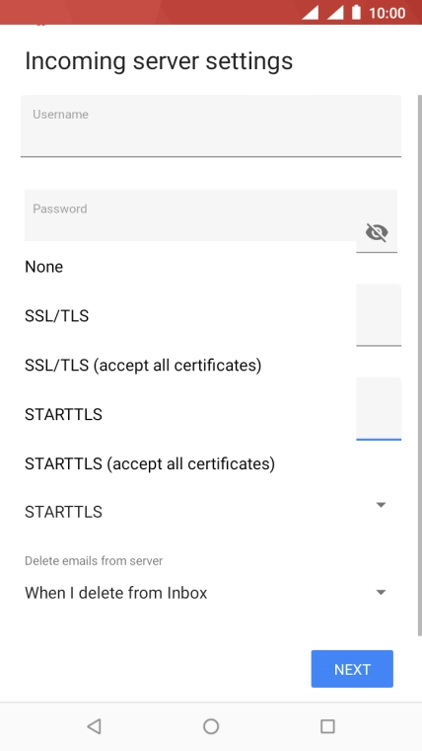Open recent apps square icon

[x=327, y=726]
